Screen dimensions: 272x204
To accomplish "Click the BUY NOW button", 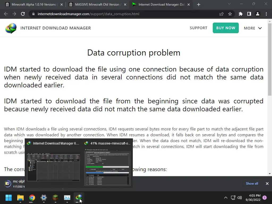I will coord(226,28).
